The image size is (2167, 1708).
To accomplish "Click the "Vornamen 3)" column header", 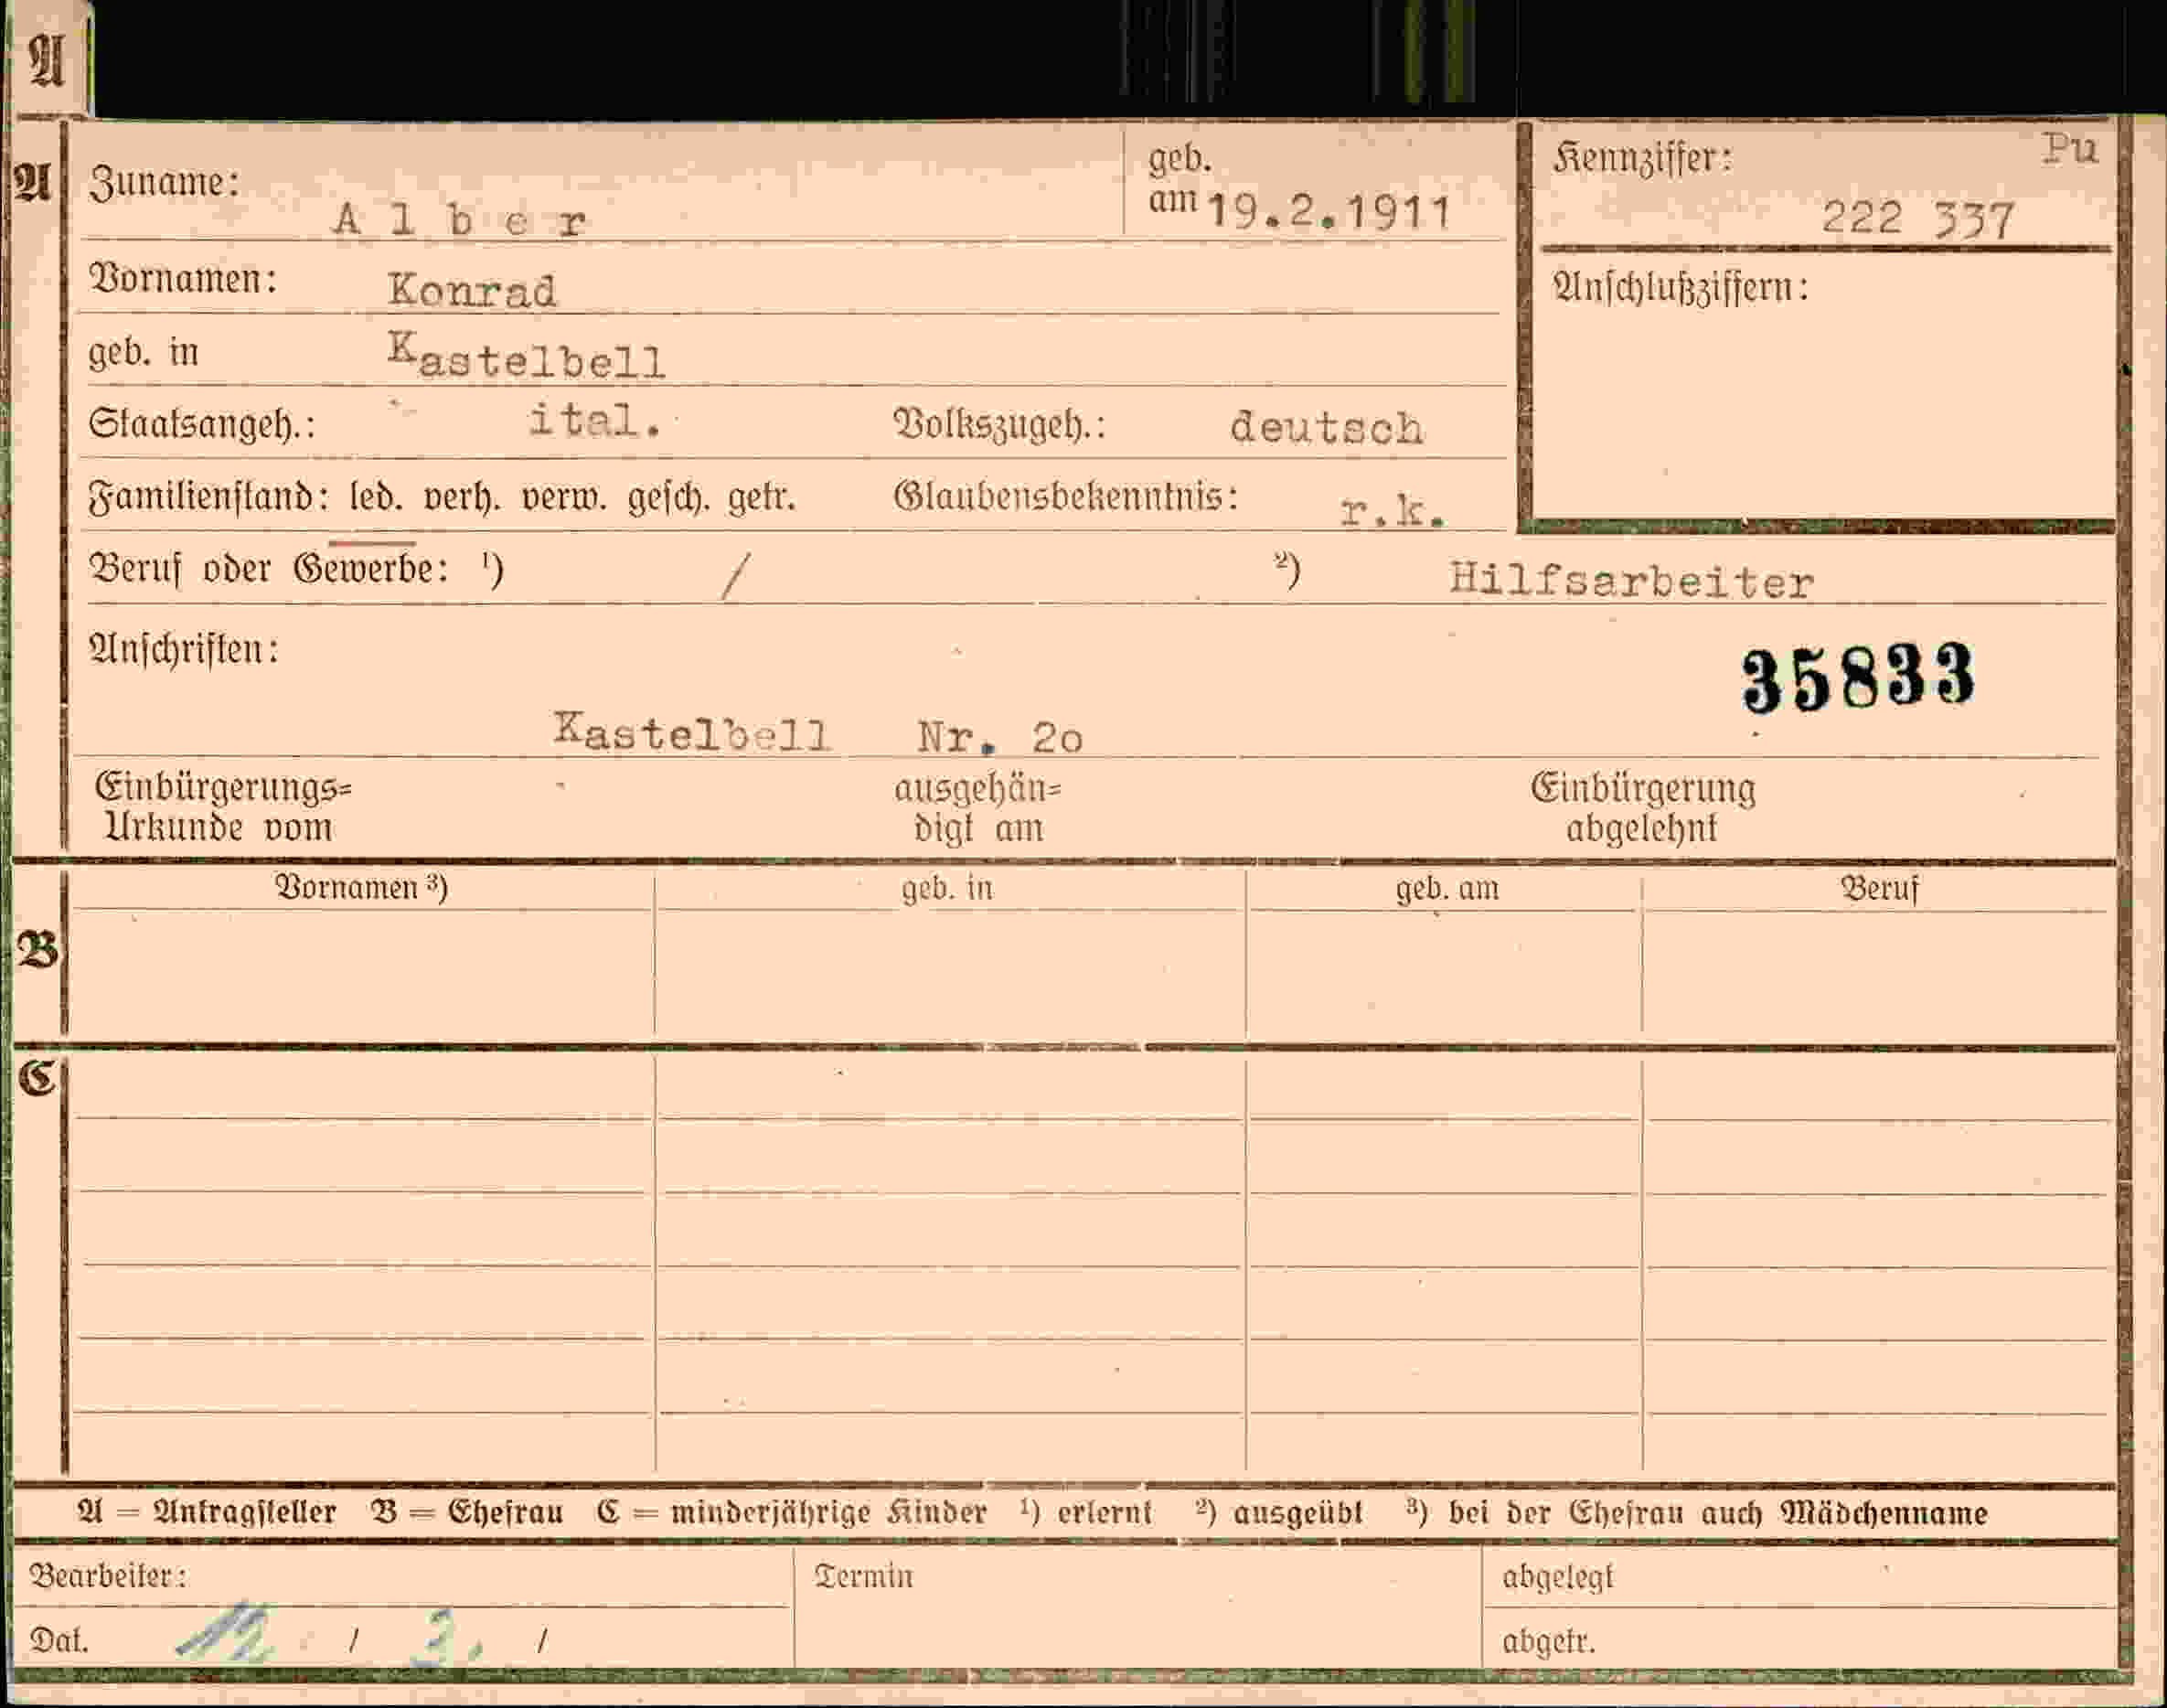I will coord(361,887).
